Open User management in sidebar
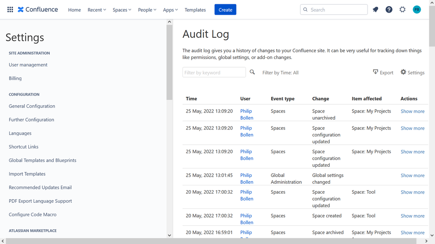This screenshot has height=244, width=435. click(28, 65)
